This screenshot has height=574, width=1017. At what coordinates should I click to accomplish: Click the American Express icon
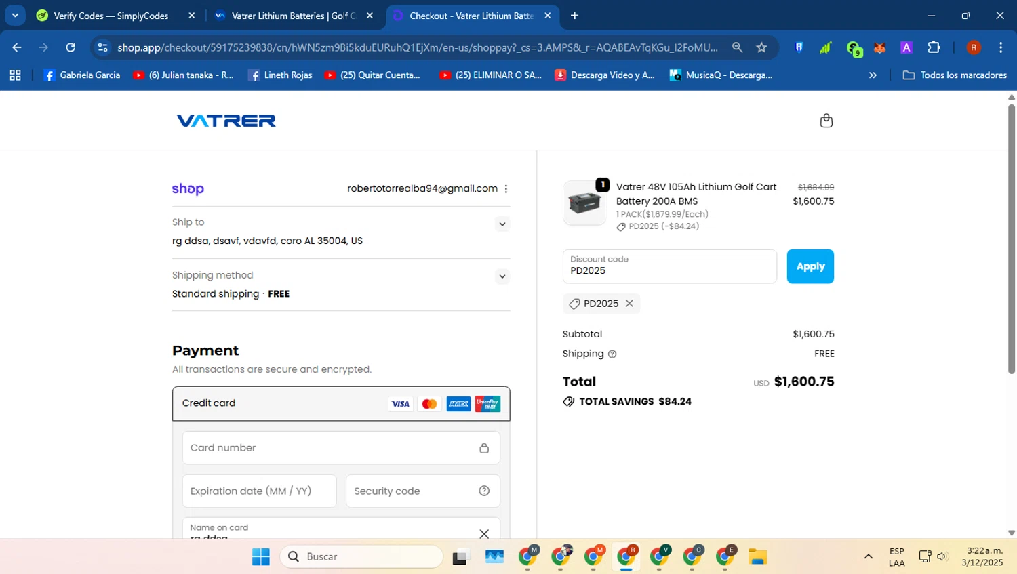[x=458, y=404]
